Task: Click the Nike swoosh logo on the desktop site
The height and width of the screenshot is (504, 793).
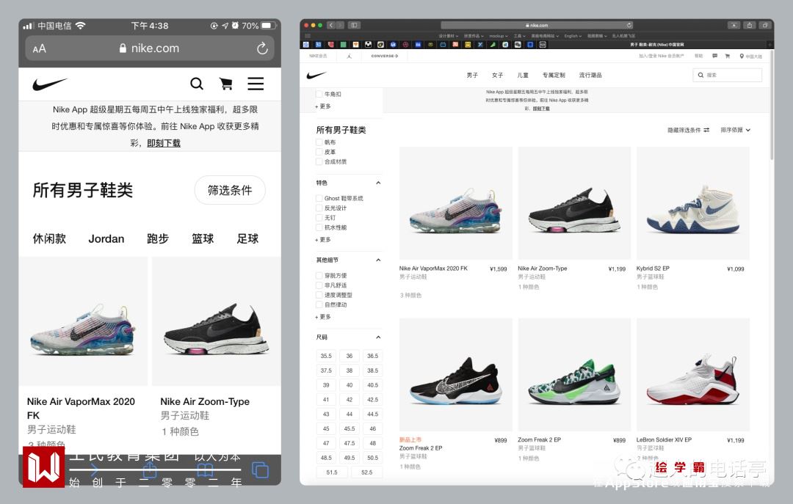Action: 316,76
